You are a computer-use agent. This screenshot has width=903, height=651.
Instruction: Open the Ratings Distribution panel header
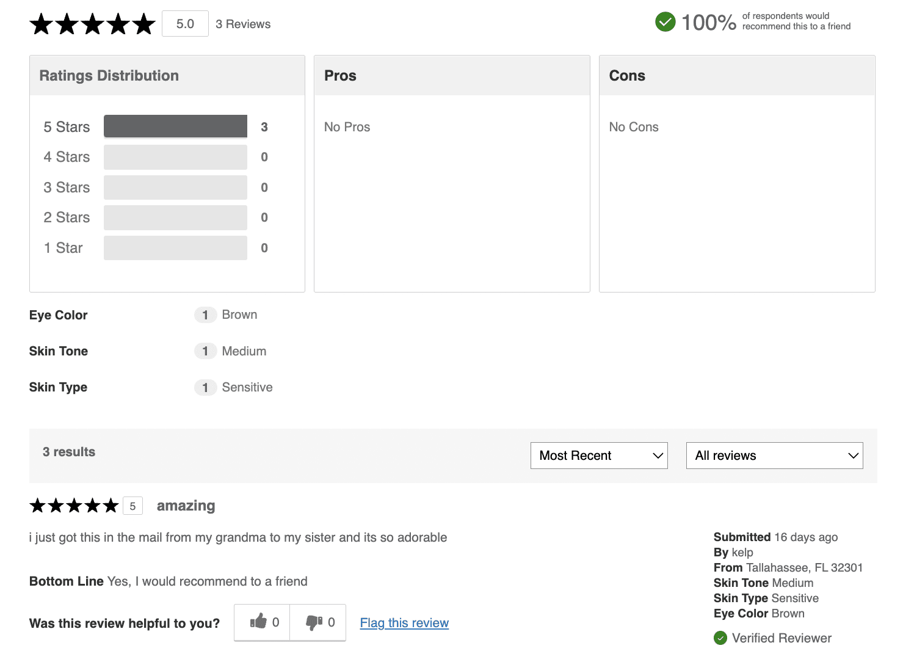pos(109,75)
